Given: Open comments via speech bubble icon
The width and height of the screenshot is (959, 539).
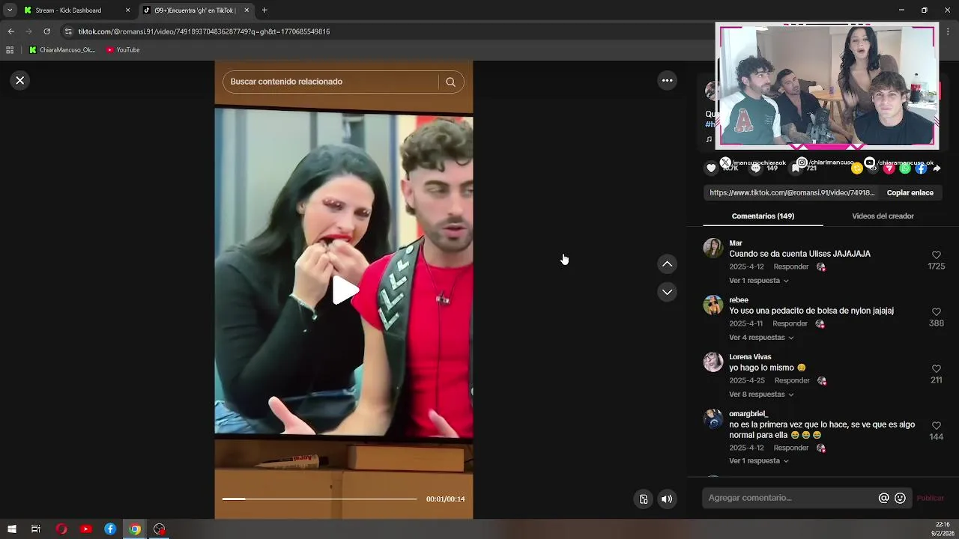Looking at the screenshot, I should tap(755, 168).
